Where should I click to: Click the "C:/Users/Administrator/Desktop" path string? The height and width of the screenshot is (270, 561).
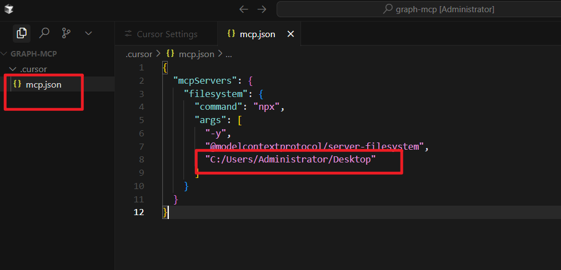pos(290,160)
